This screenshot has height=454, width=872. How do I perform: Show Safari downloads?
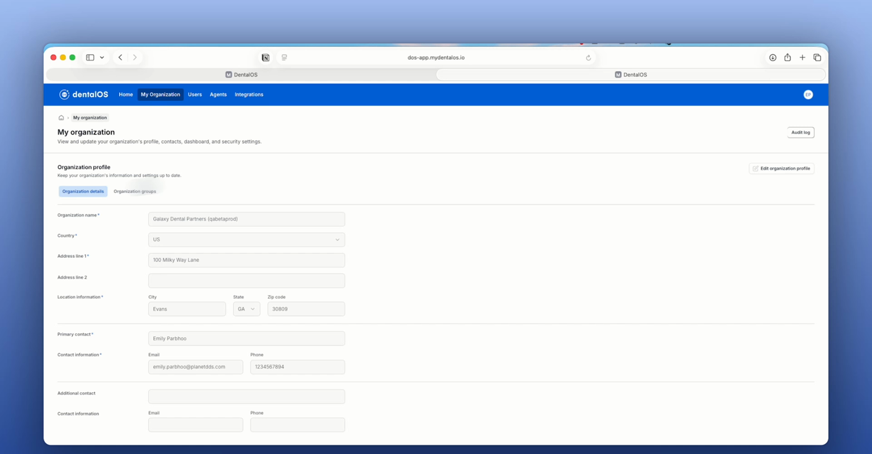coord(772,57)
